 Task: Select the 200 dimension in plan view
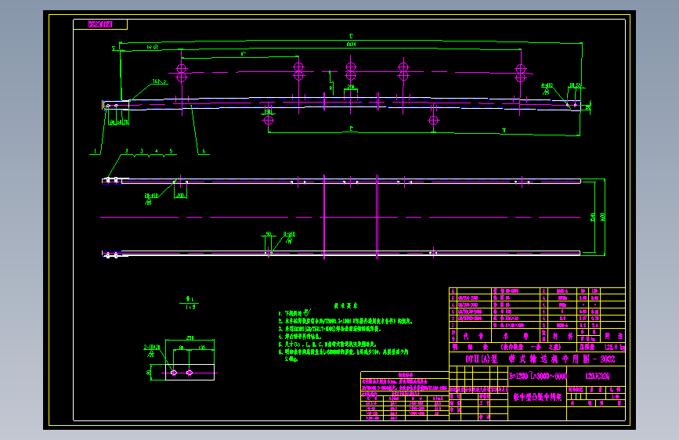(x=181, y=195)
